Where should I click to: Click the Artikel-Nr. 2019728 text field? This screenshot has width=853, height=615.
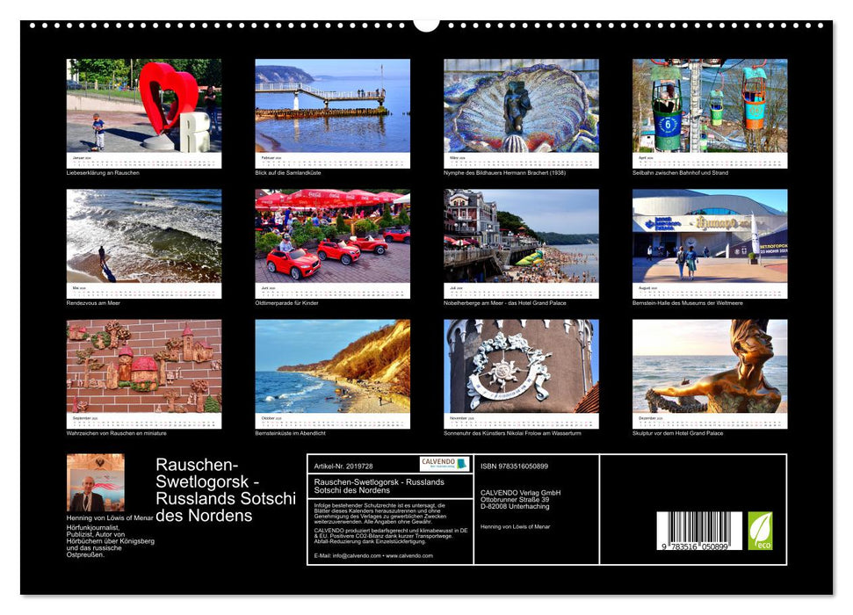[343, 466]
